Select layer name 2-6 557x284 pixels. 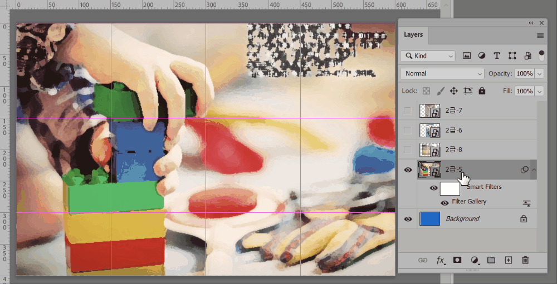click(x=454, y=131)
